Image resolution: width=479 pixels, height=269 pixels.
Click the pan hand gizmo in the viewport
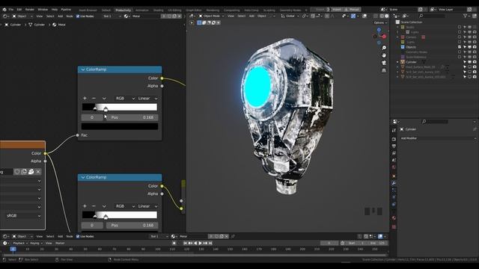[384, 55]
